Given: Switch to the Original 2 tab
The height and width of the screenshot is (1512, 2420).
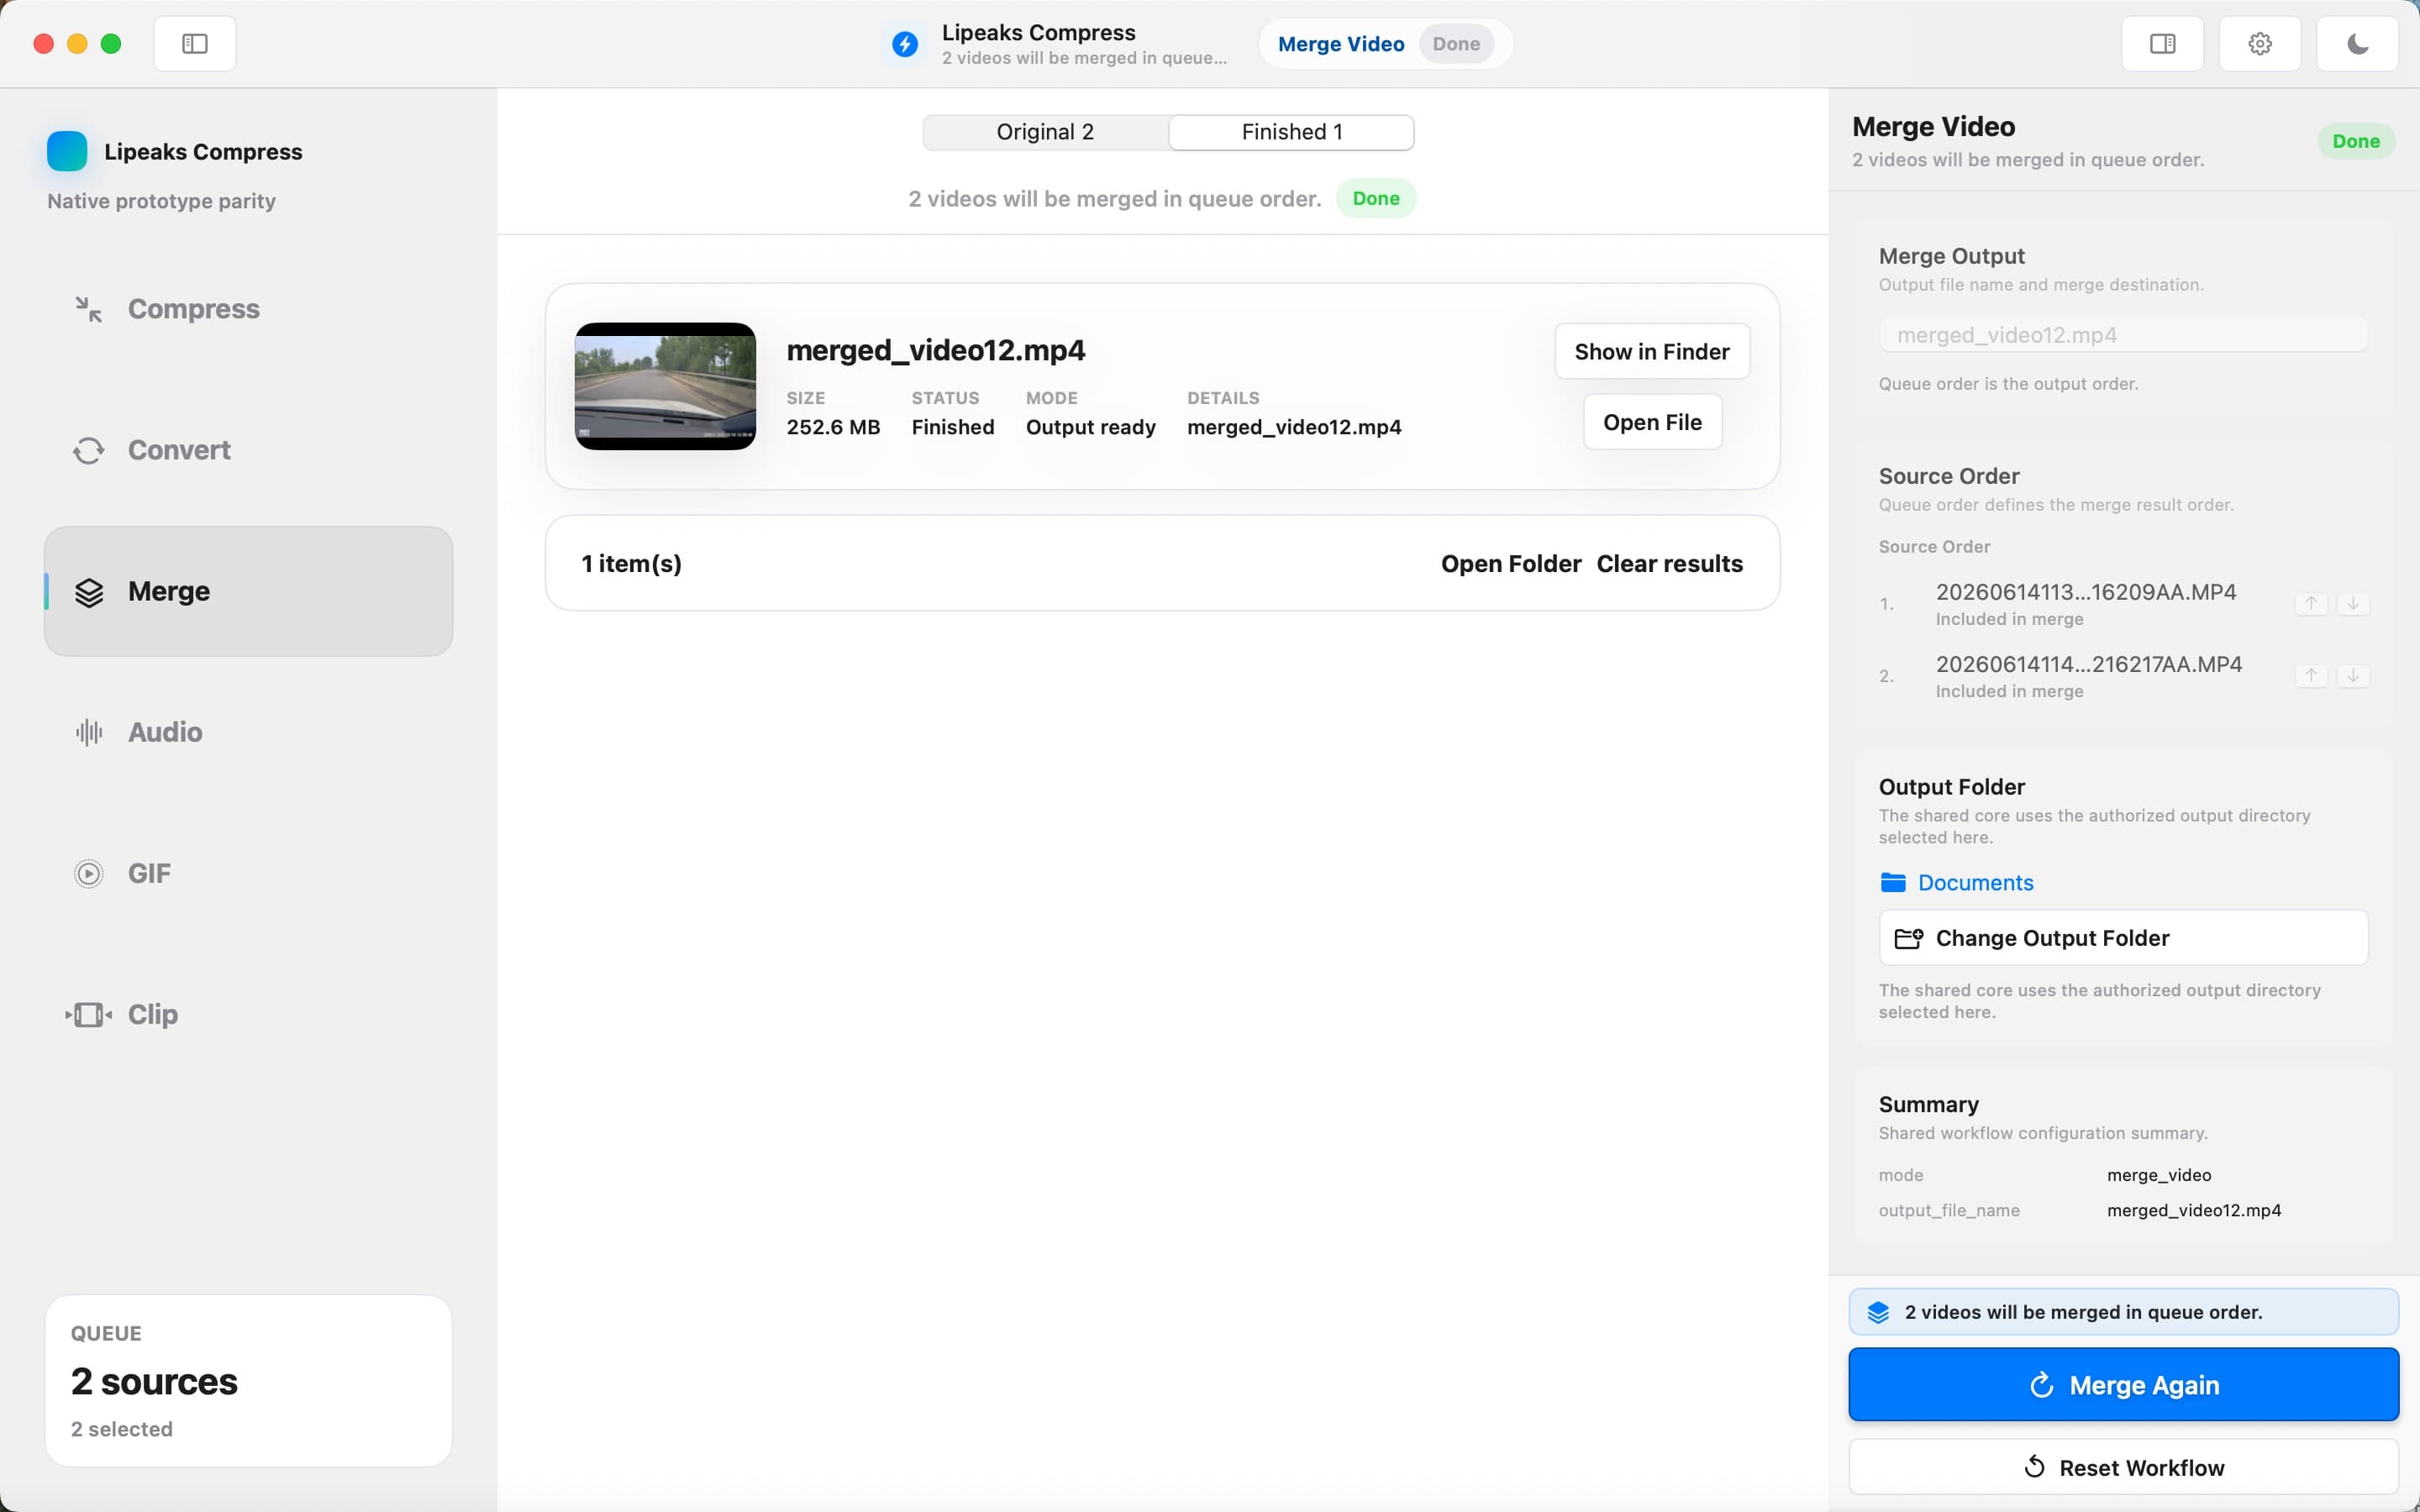Looking at the screenshot, I should (x=1045, y=132).
